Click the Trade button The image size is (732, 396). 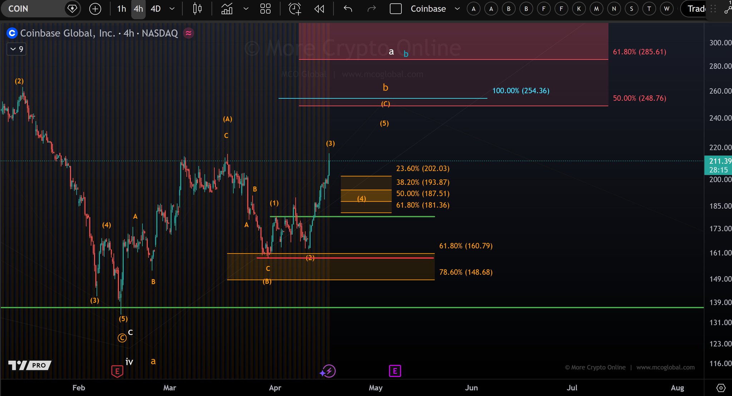696,9
